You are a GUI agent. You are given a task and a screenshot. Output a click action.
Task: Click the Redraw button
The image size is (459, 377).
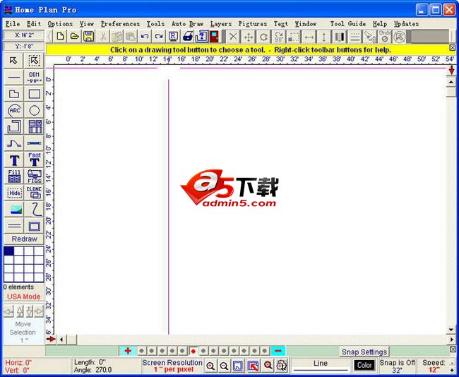coord(24,239)
